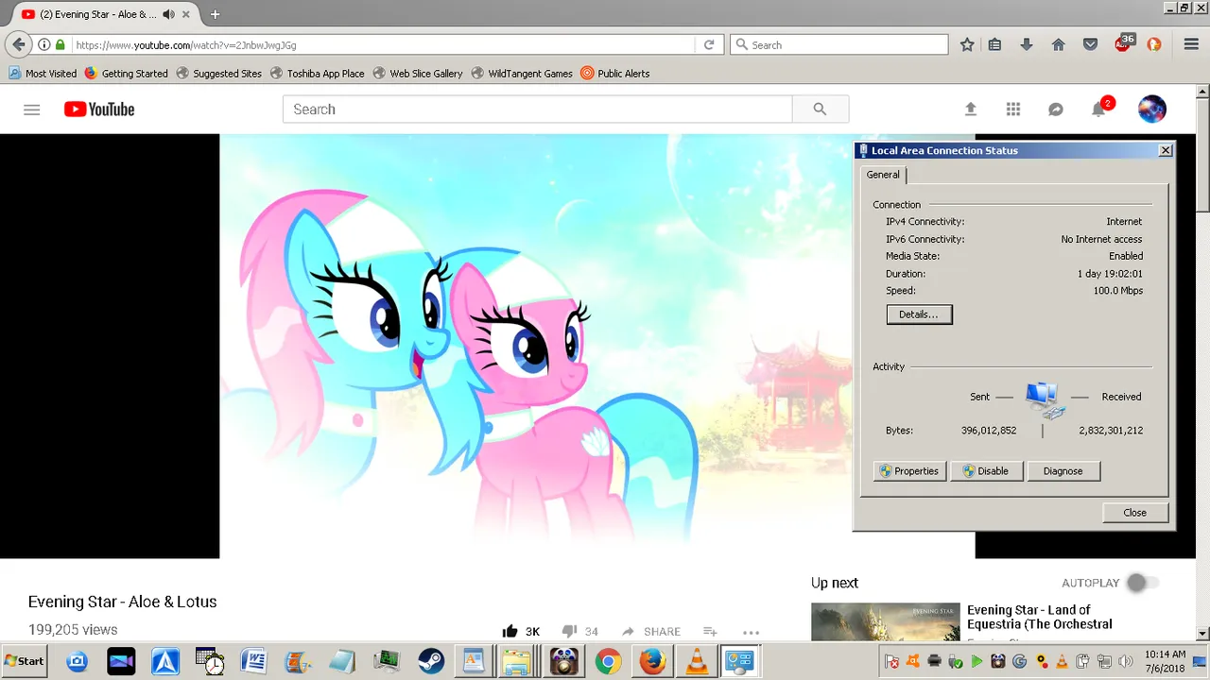The width and height of the screenshot is (1210, 680).
Task: Open the Getting Started bookmark
Action: (x=126, y=73)
